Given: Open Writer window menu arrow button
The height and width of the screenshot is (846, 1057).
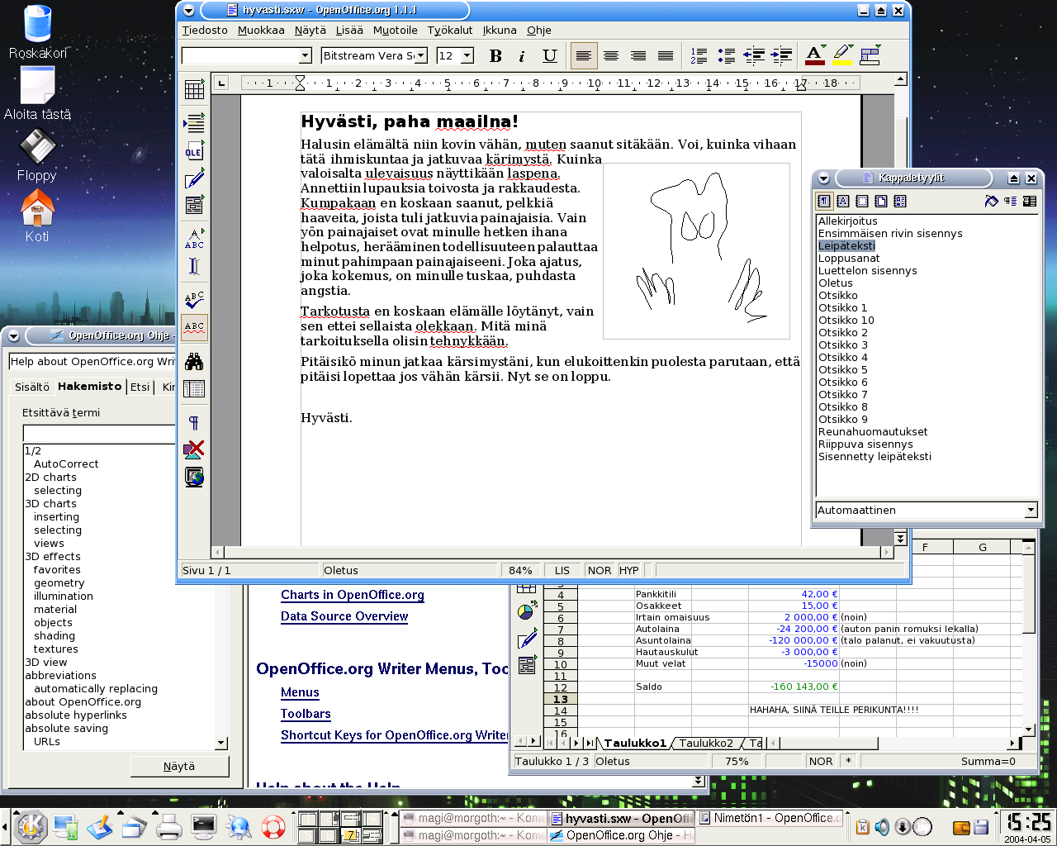Looking at the screenshot, I should pyautogui.click(x=189, y=11).
